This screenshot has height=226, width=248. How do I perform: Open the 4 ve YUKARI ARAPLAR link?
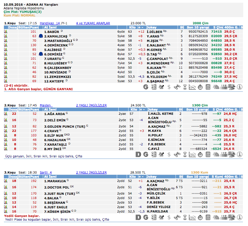[93, 23]
